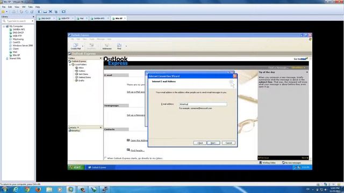
Task: Open VMware power button dropdown arrow
Action: [x=7, y=12]
